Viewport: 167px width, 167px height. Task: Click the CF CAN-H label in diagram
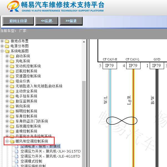click(x=110, y=59)
